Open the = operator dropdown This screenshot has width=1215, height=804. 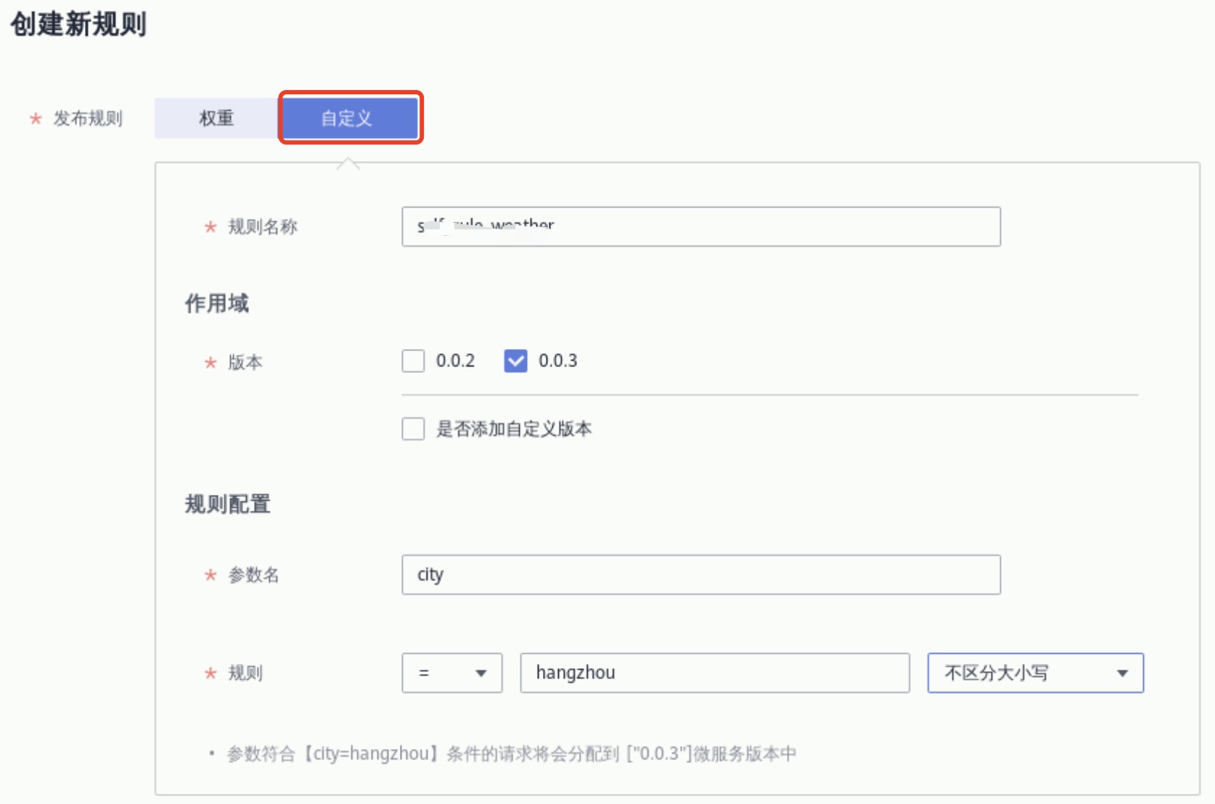click(451, 673)
